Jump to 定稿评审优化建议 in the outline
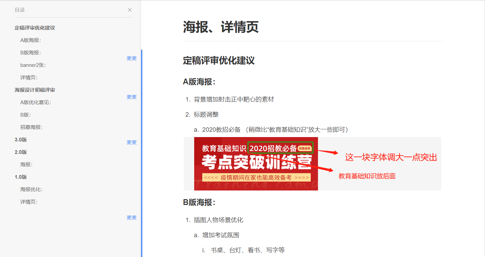The image size is (485, 257). (x=35, y=28)
